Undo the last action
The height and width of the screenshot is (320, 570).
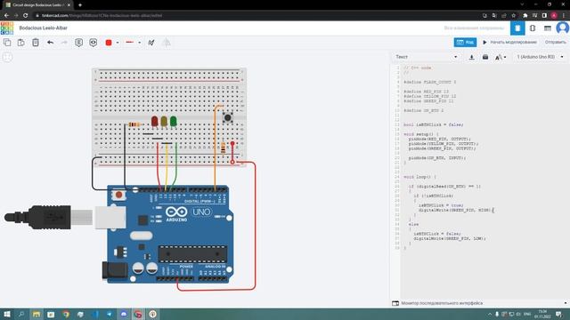[x=50, y=43]
